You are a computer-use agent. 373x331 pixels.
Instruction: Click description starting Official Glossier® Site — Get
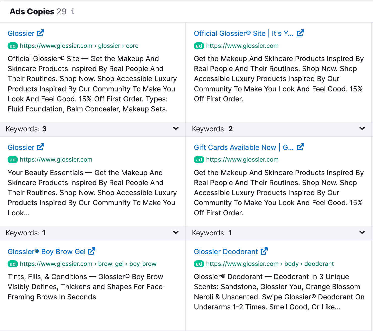pos(92,84)
